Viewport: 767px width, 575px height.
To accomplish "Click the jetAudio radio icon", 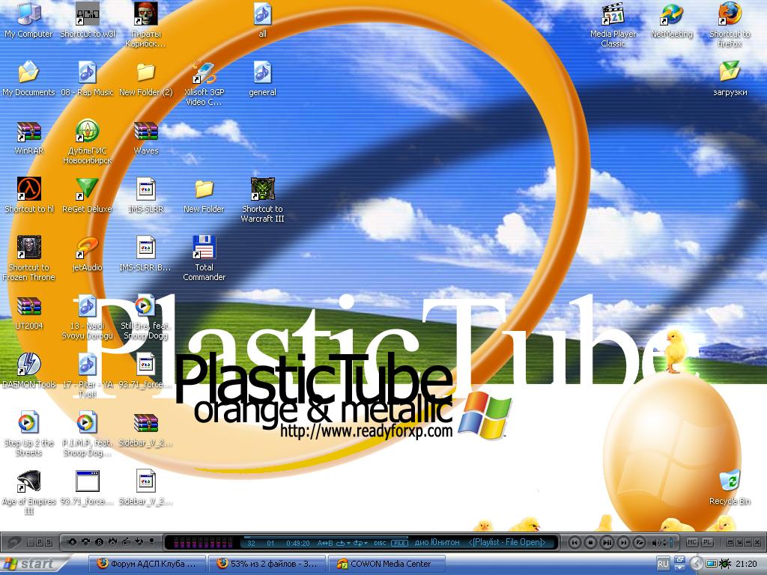I will pyautogui.click(x=126, y=542).
